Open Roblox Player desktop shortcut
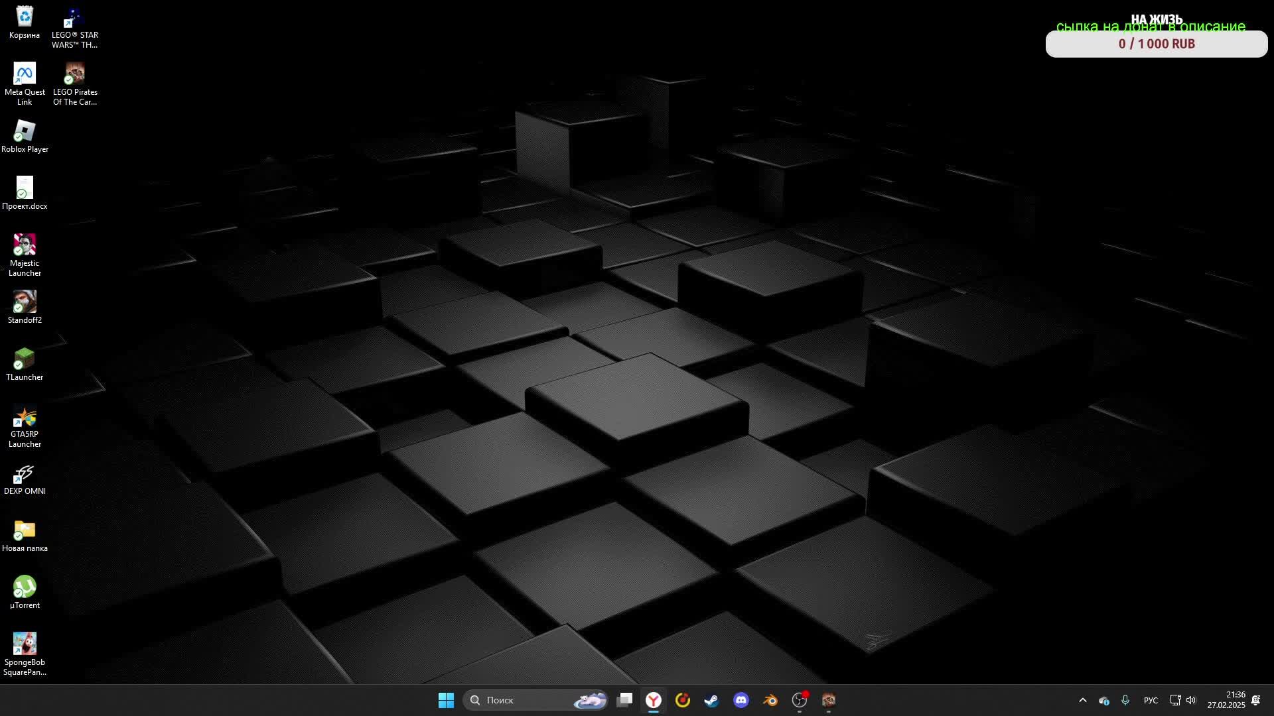The image size is (1274, 716). 25,136
